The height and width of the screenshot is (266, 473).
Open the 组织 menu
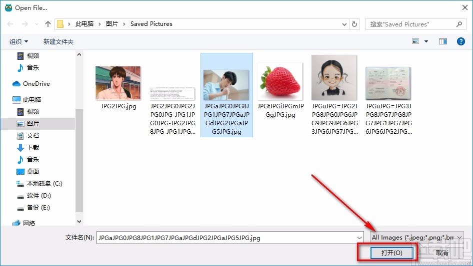click(x=18, y=41)
